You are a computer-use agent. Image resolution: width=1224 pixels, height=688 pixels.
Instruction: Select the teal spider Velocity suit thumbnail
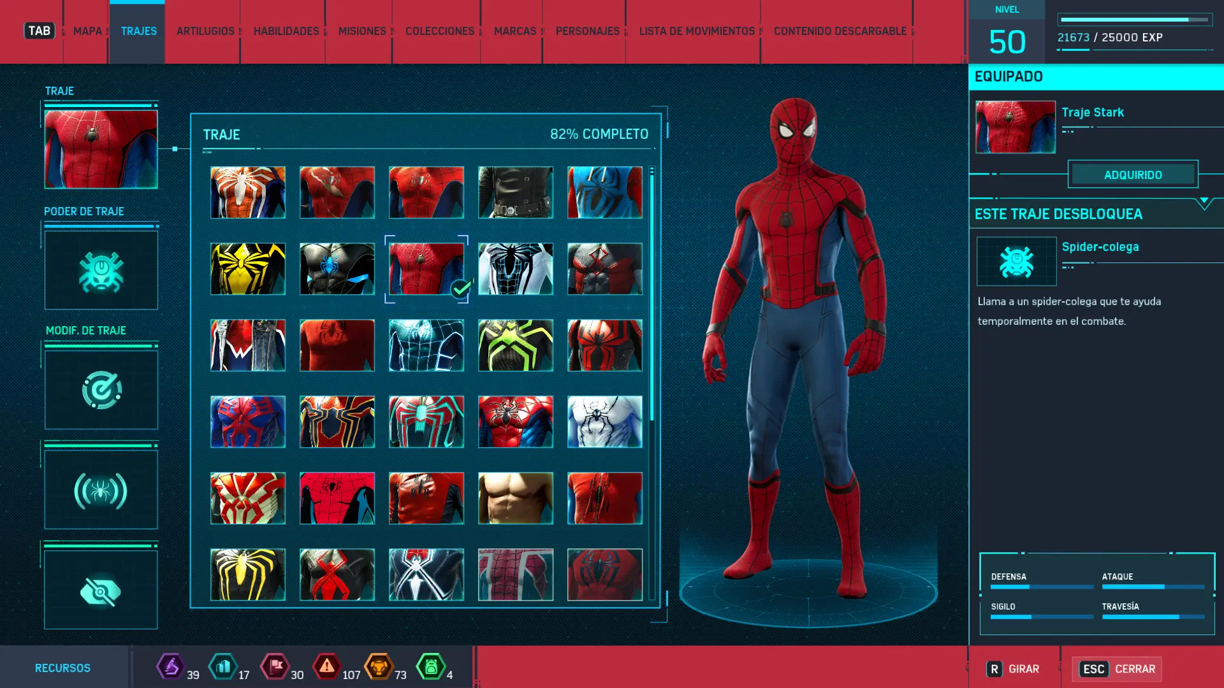426,422
